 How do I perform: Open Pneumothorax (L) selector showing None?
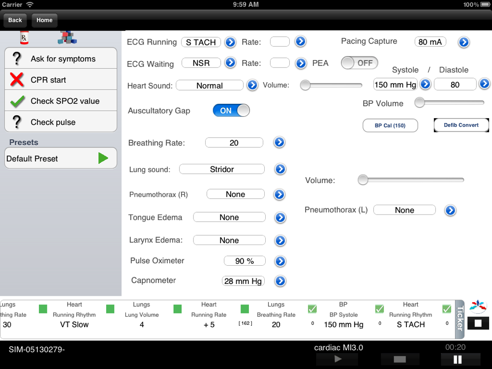404,210
